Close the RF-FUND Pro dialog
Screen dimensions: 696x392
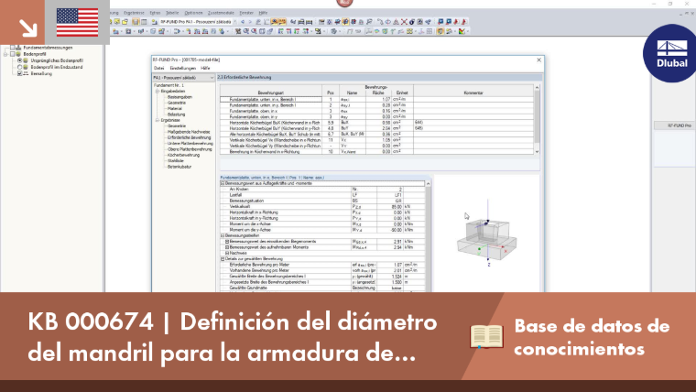point(538,60)
